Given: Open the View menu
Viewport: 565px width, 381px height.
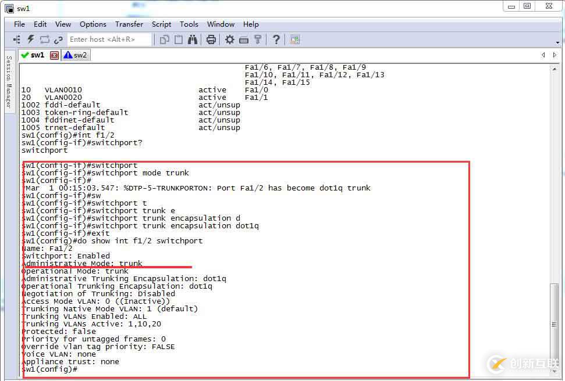Looking at the screenshot, I should pyautogui.click(x=63, y=24).
